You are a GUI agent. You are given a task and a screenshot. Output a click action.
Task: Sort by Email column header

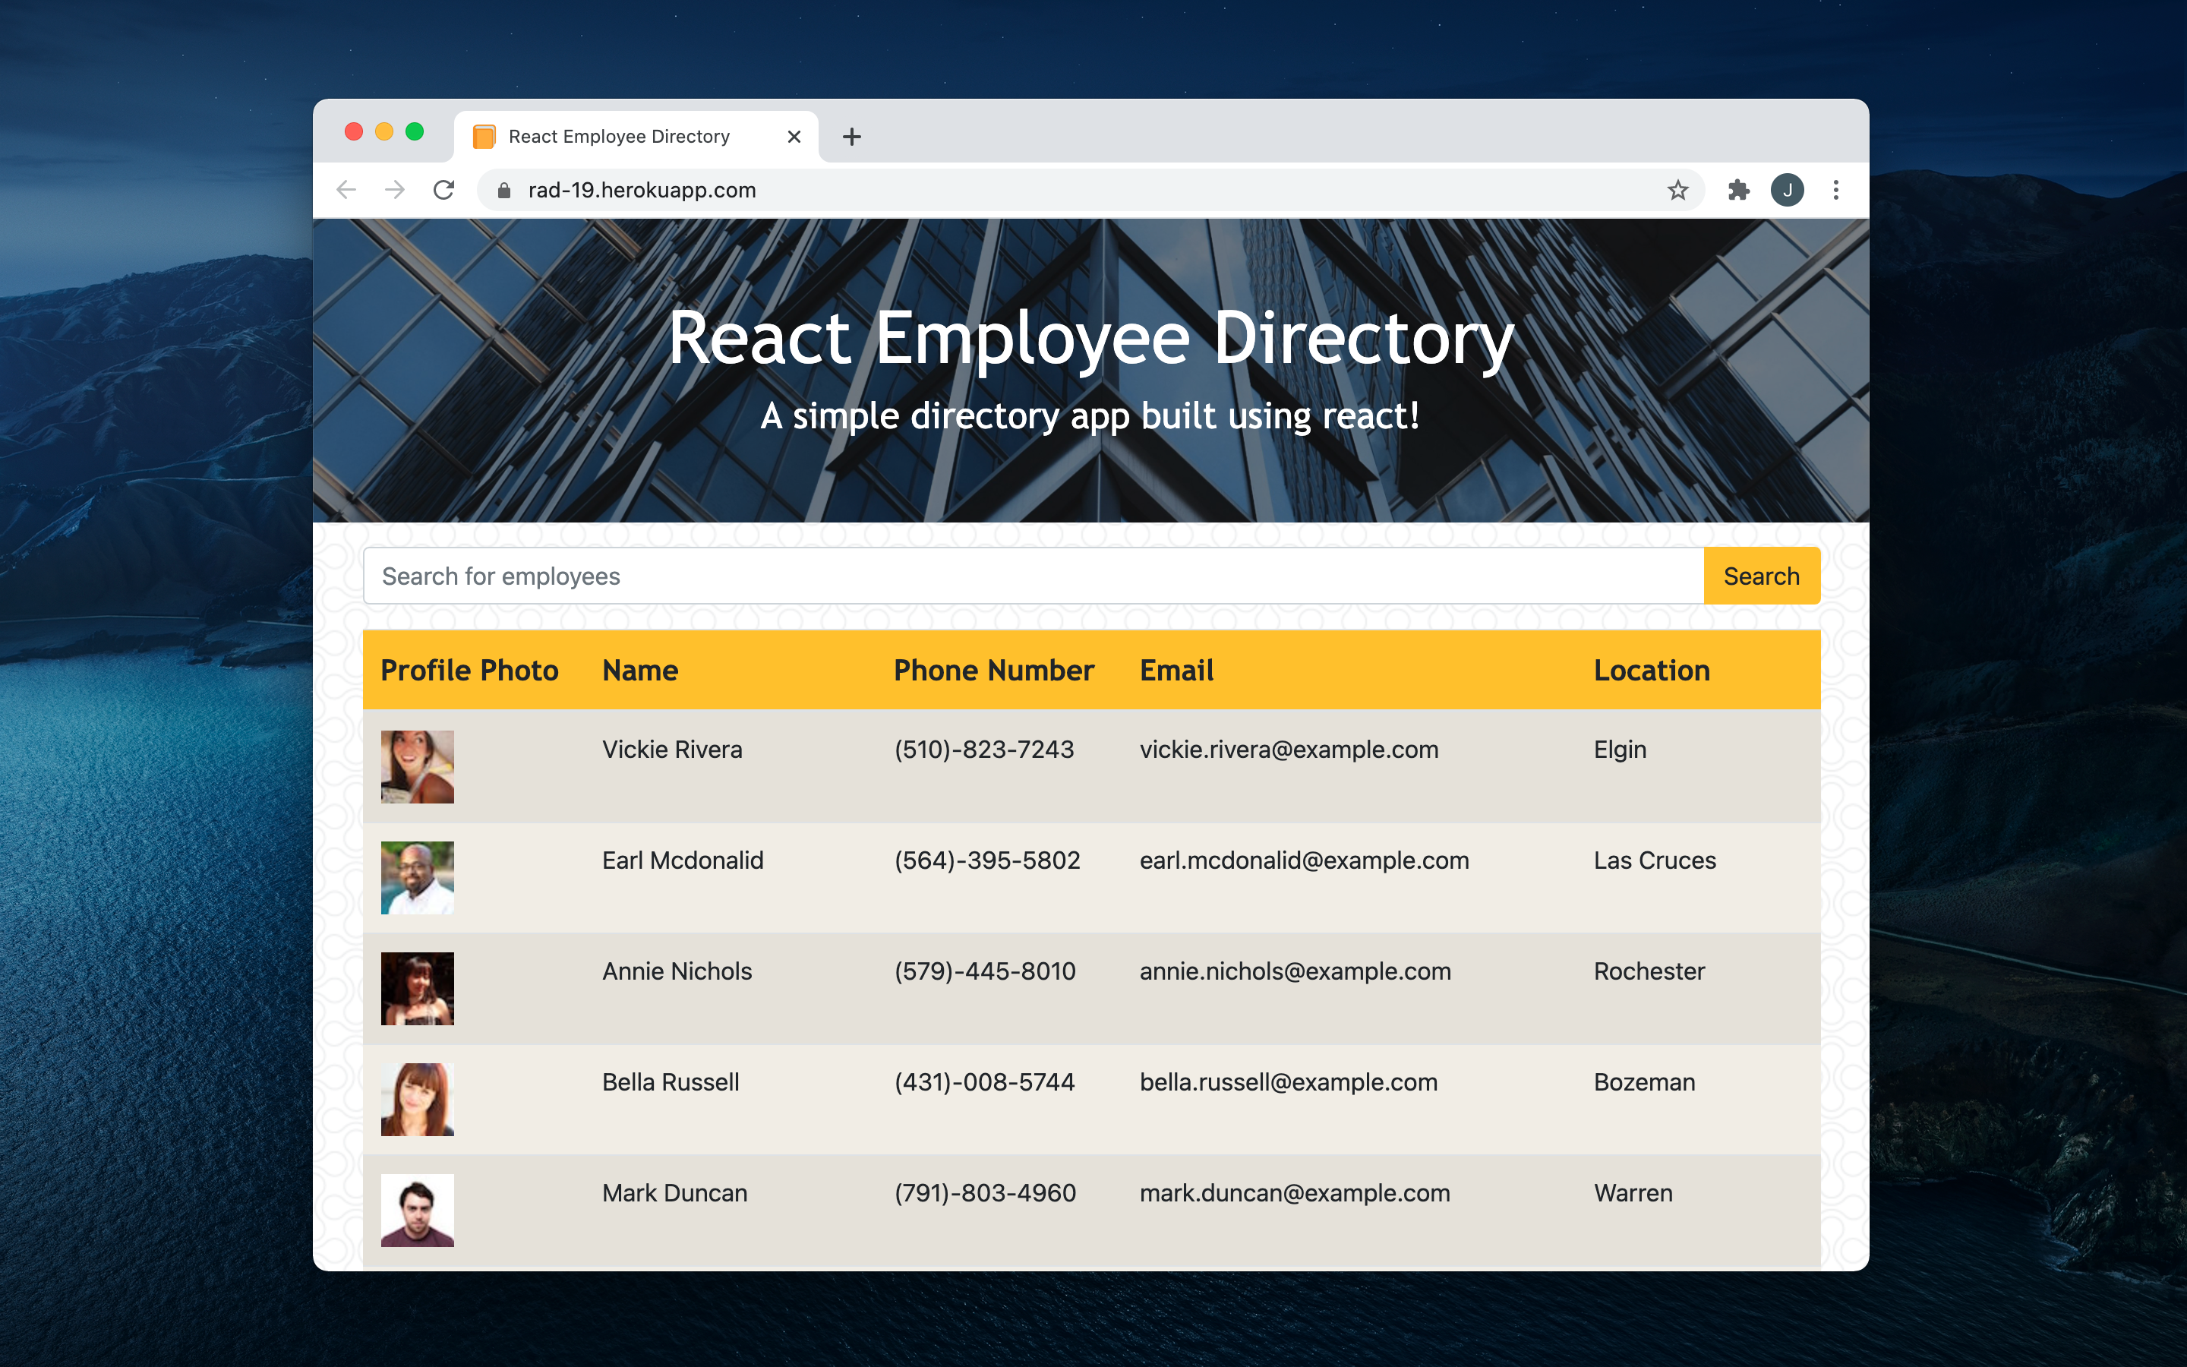coord(1176,670)
